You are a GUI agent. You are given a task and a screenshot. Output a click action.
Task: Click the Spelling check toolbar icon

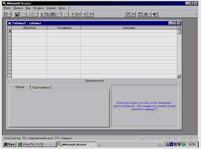pos(35,14)
